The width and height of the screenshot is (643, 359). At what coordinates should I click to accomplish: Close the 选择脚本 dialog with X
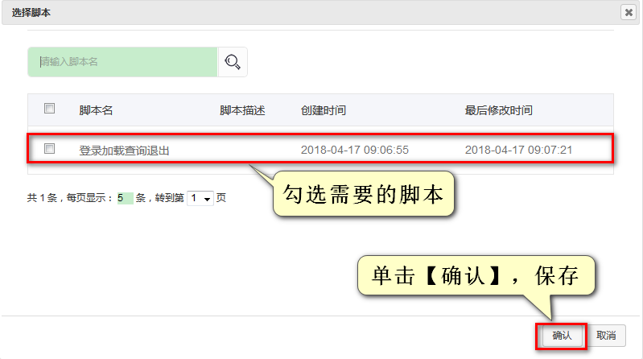[627, 12]
